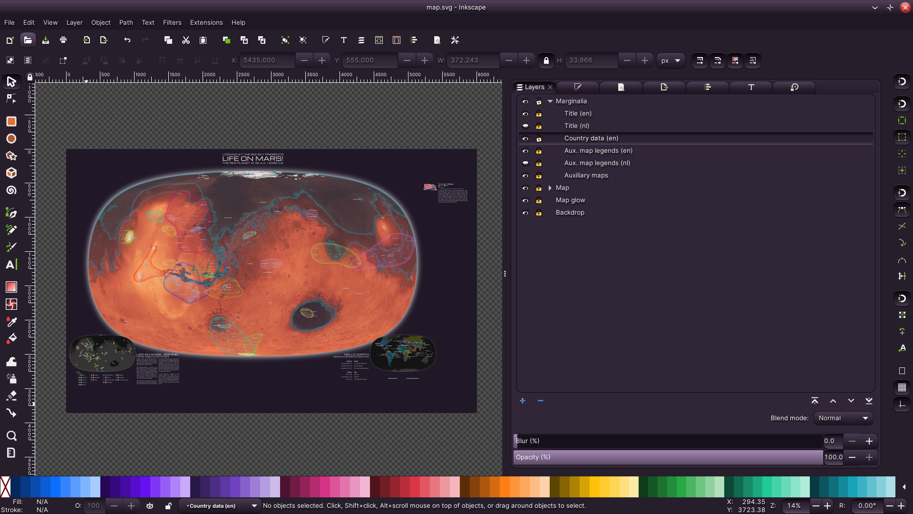Collapse the Marginalia layer group
The image size is (913, 514).
click(550, 101)
